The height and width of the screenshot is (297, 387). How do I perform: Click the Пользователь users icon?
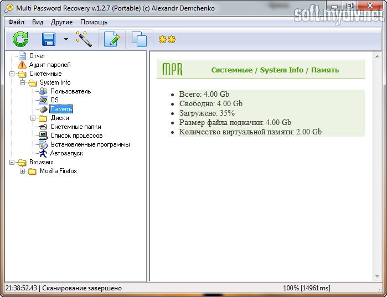click(x=43, y=91)
